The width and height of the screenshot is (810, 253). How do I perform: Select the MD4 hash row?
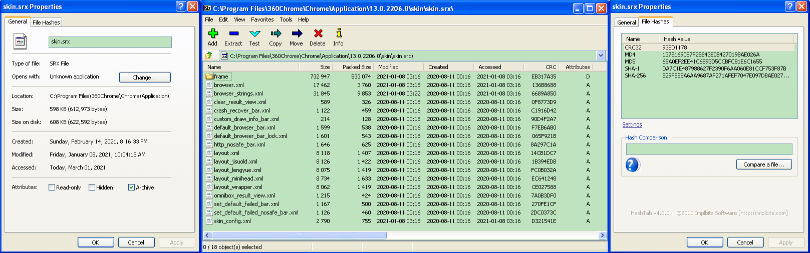coord(708,54)
